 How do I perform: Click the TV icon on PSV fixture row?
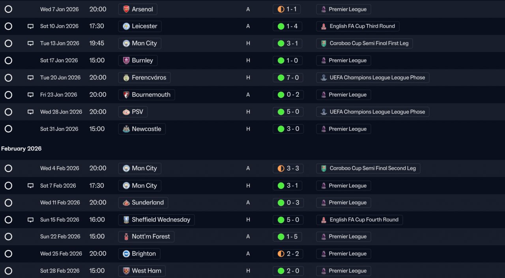tap(30, 112)
